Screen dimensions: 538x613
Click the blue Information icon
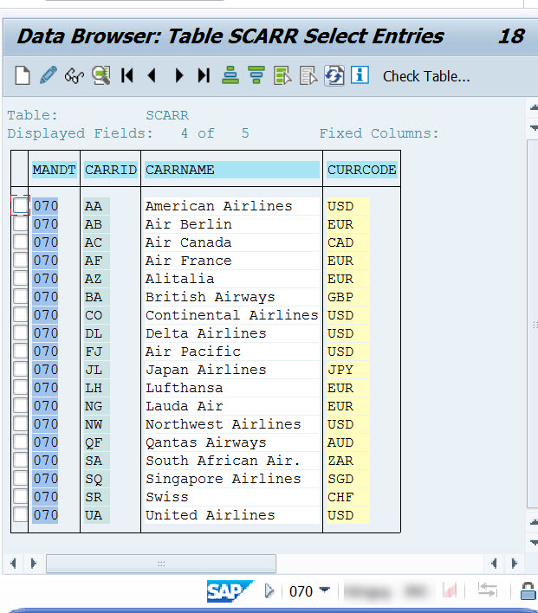pyautogui.click(x=360, y=74)
